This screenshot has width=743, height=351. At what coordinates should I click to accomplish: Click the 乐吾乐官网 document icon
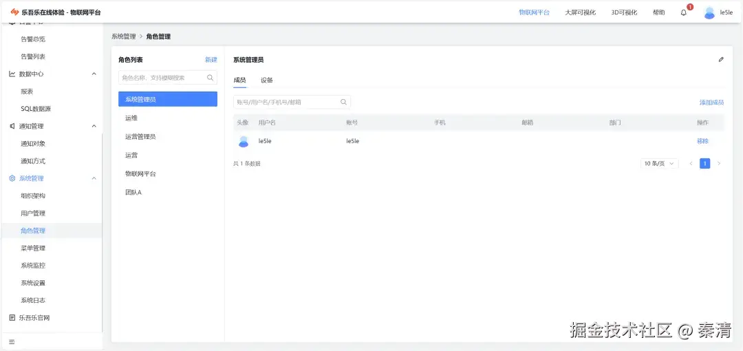click(12, 318)
